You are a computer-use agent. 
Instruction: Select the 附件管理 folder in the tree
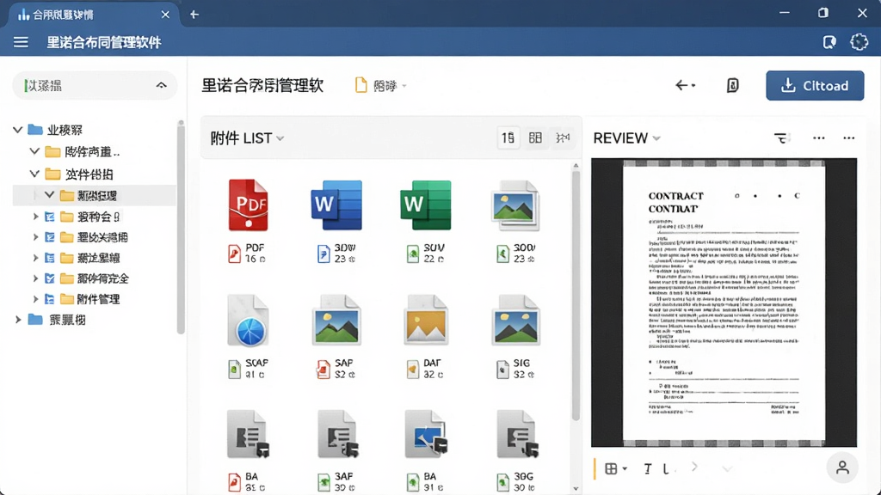[98, 299]
